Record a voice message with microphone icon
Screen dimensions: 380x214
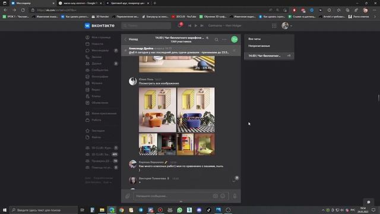click(x=235, y=196)
